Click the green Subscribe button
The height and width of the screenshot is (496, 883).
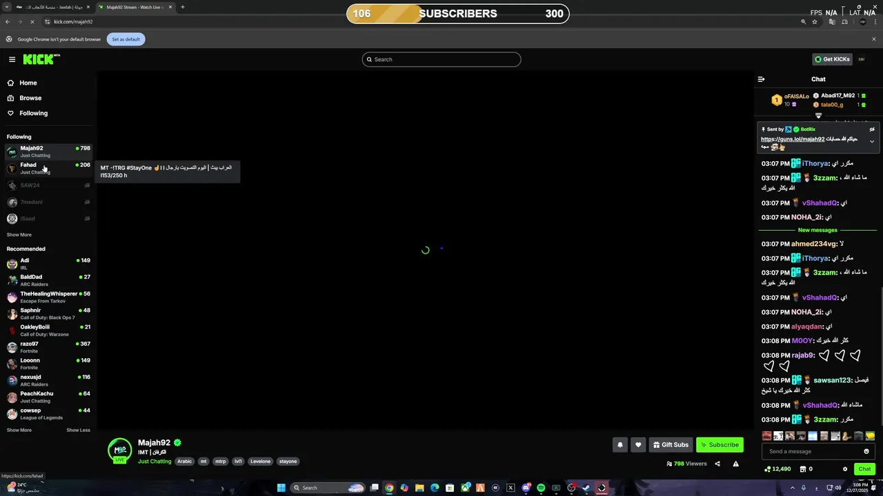pos(720,445)
